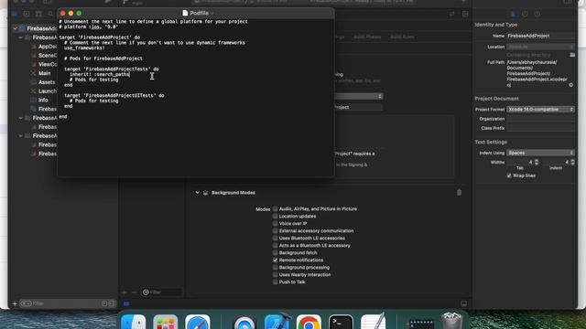This screenshot has height=329, width=586.
Task: Enable Background processing mode
Action: (276, 268)
